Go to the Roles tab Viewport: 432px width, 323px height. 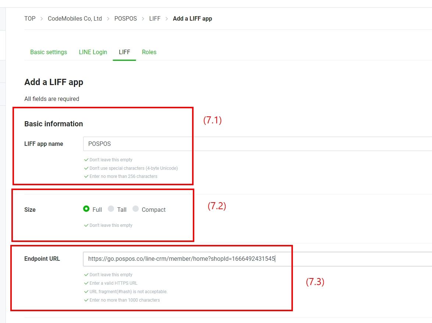click(149, 52)
